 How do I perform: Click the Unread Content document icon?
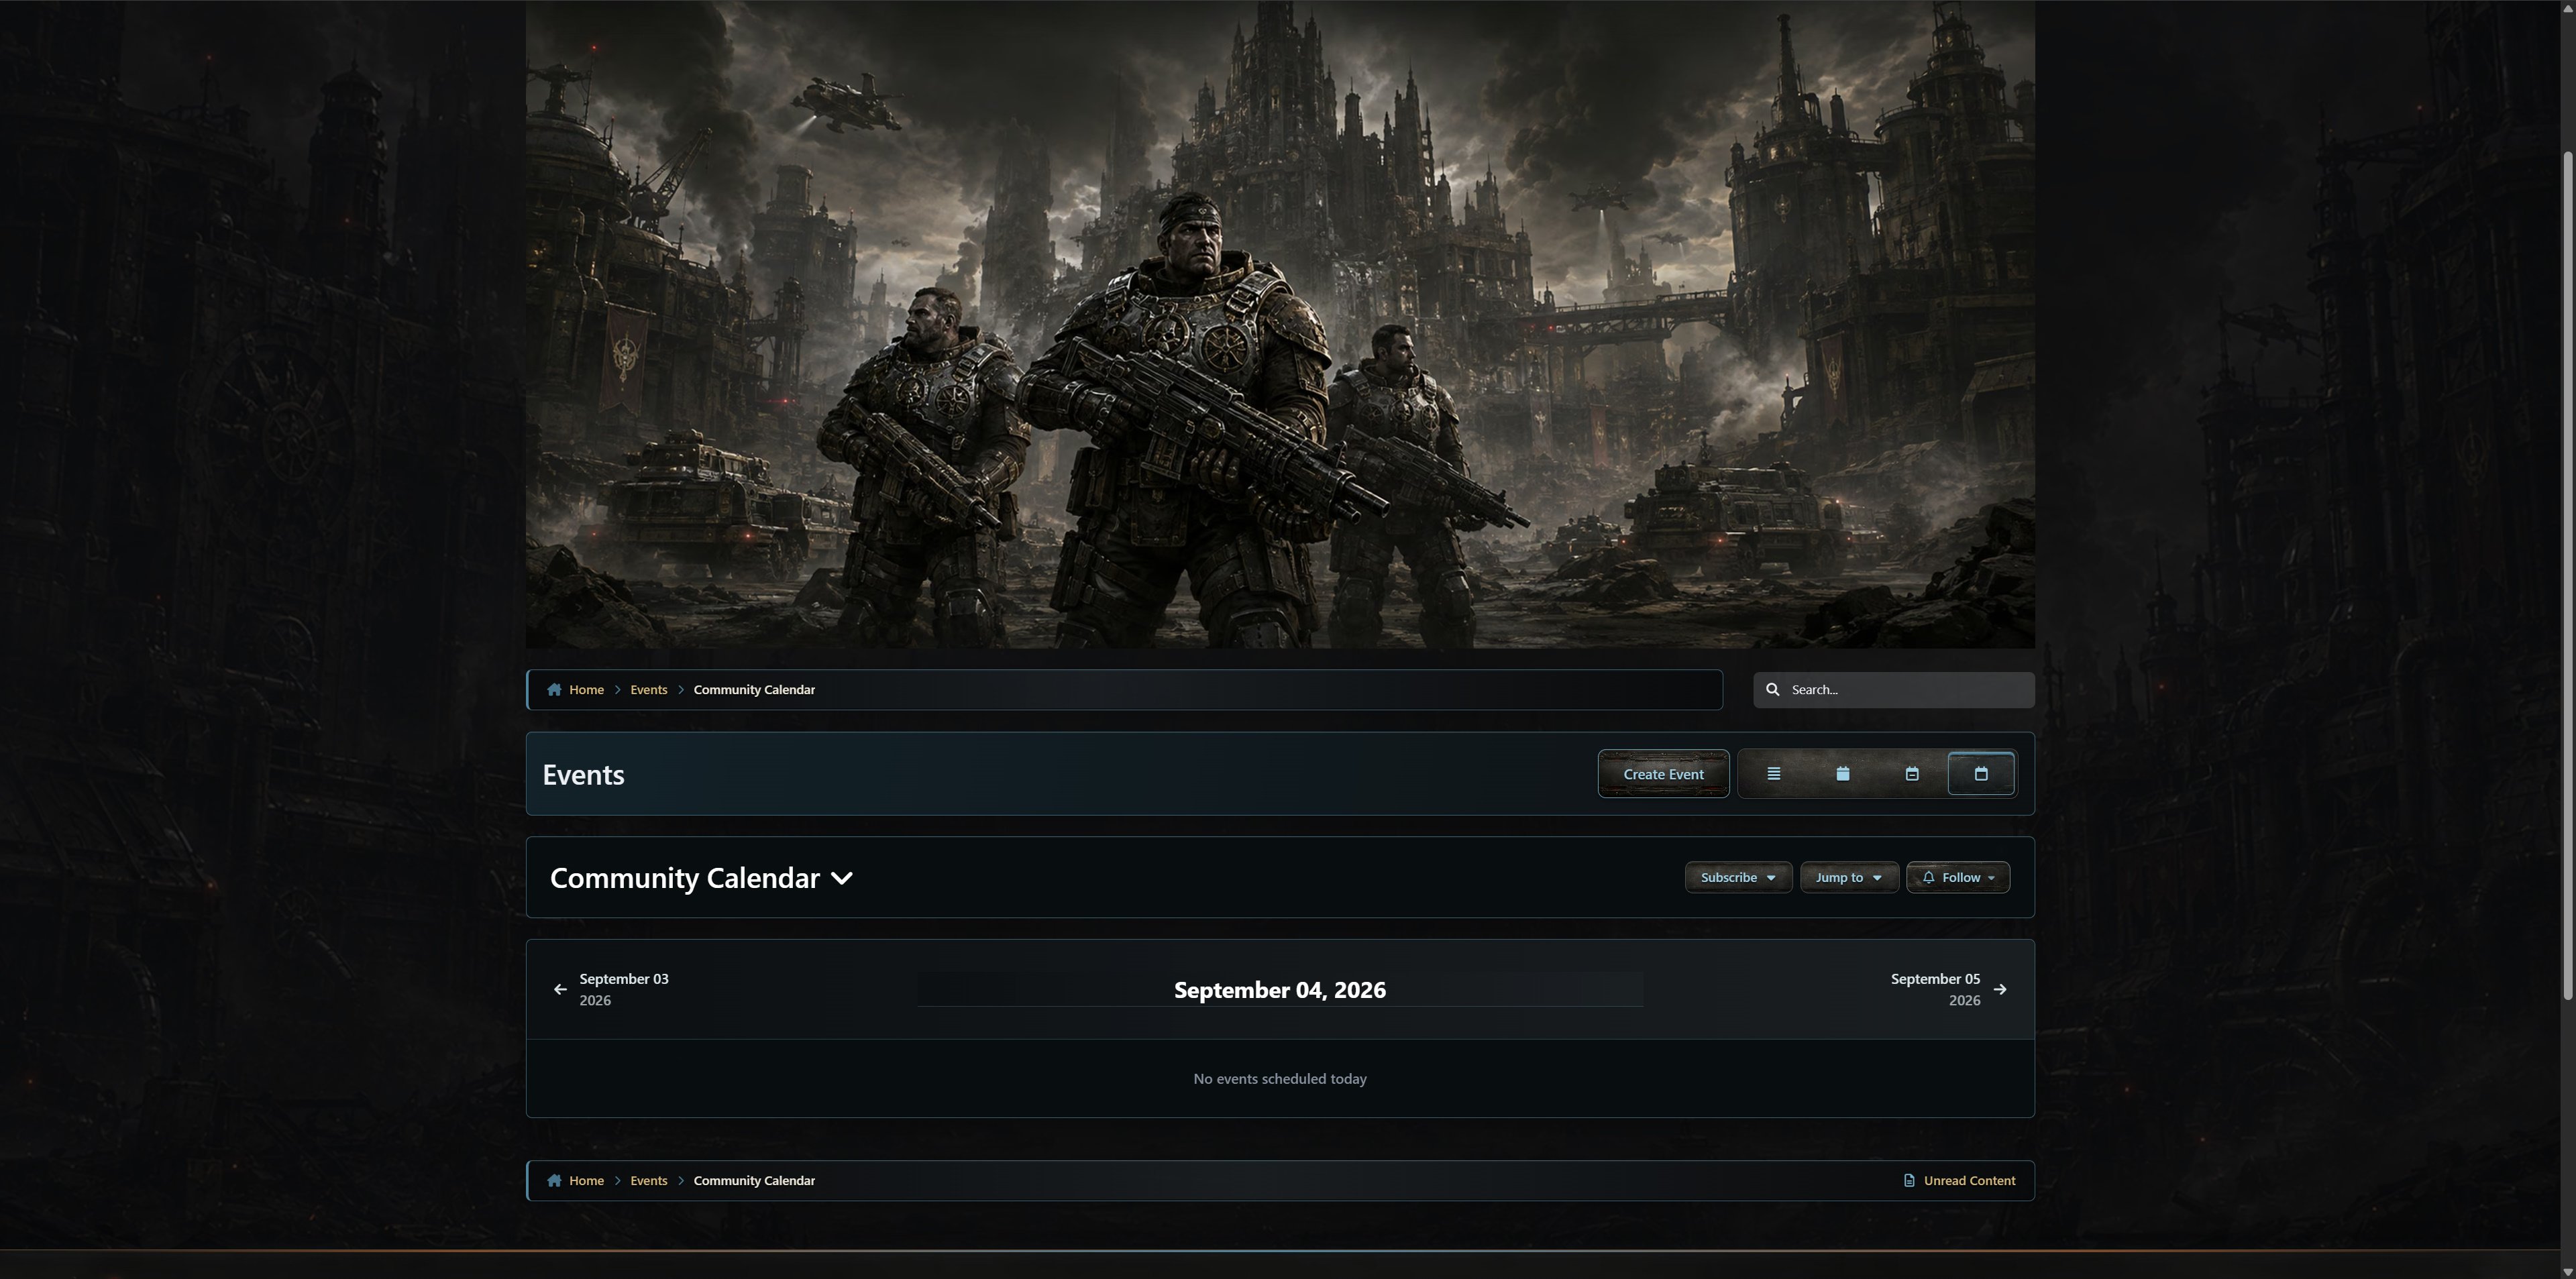pos(1908,1180)
